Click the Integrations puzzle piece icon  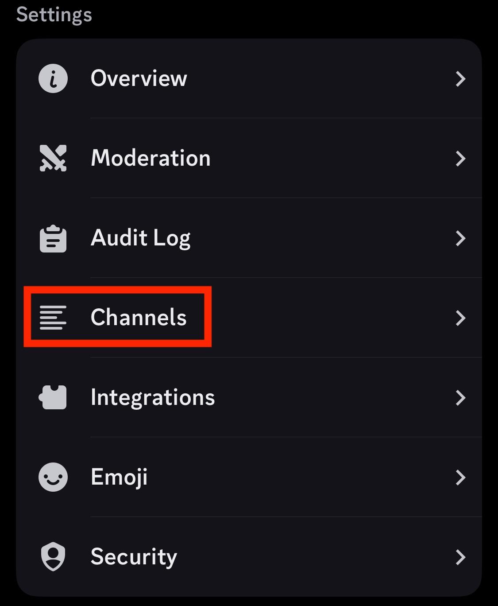click(53, 397)
